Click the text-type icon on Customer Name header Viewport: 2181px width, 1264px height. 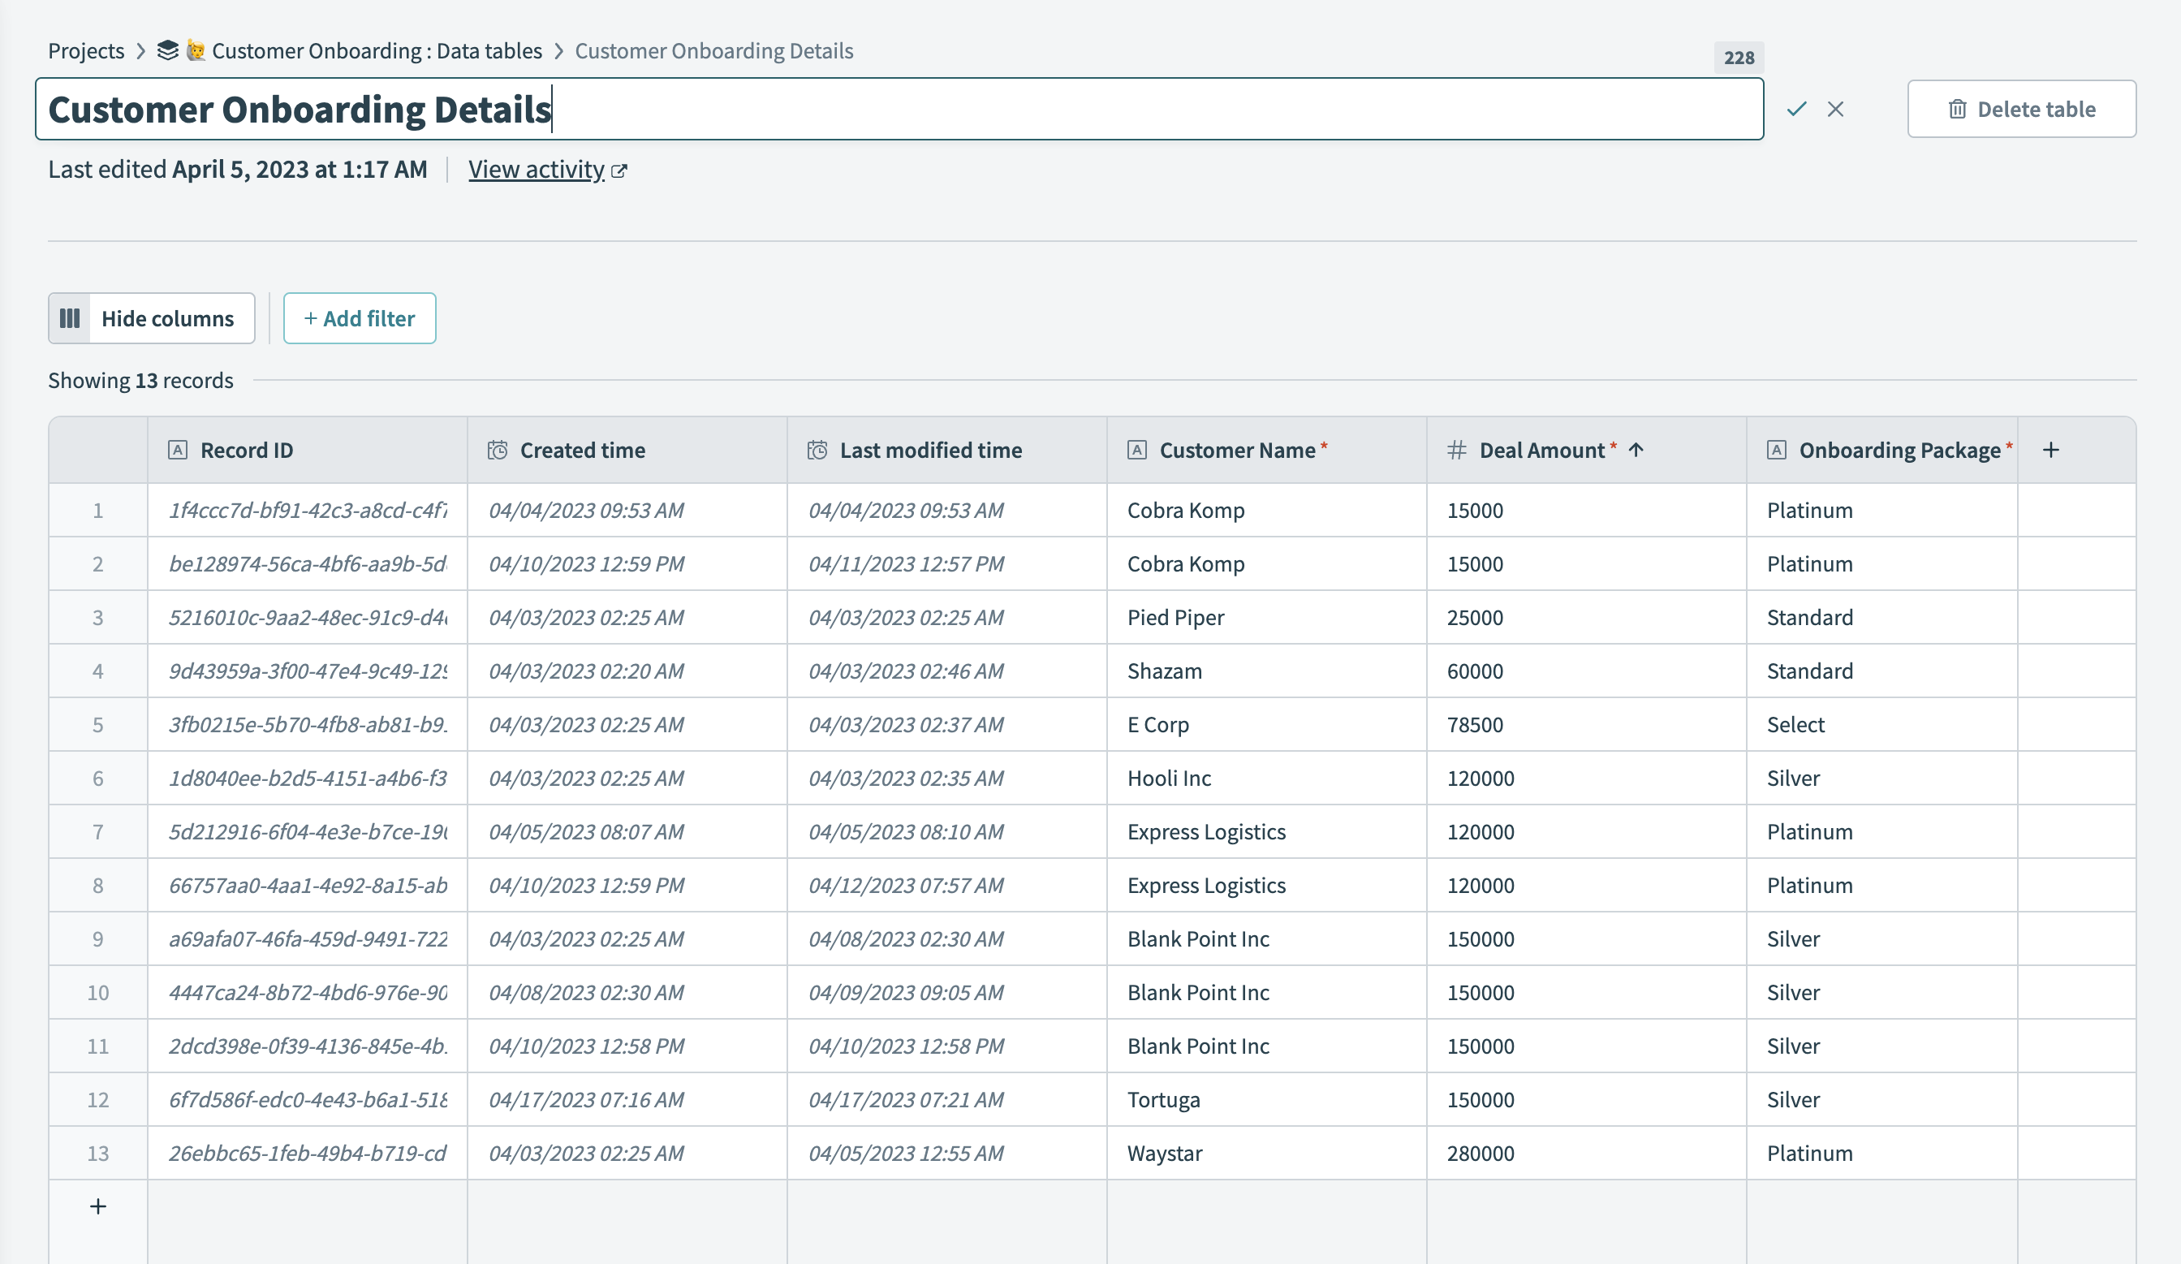click(x=1136, y=449)
